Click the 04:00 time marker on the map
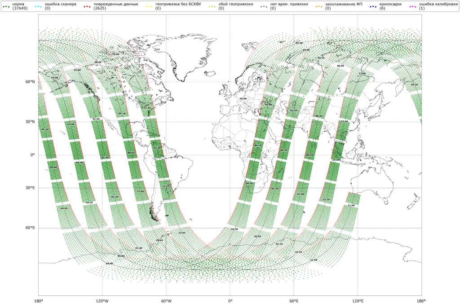Image resolution: width=460 pixels, height=304 pixels. [x=268, y=105]
